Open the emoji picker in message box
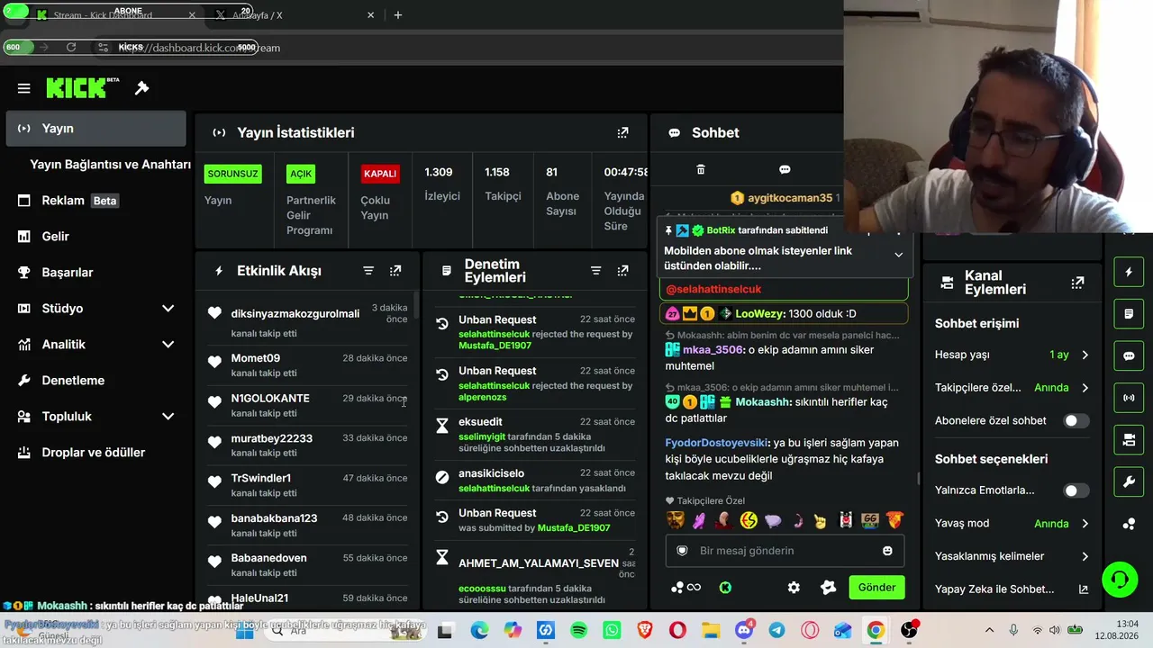1153x648 pixels. coord(887,551)
